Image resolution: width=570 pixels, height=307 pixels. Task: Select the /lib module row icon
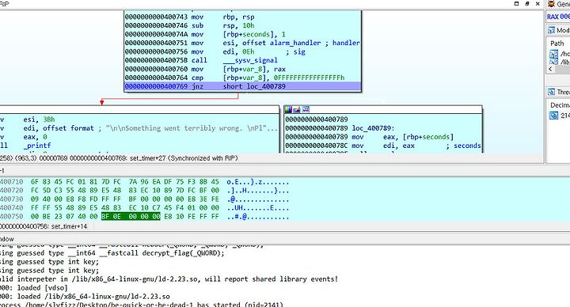(553, 62)
